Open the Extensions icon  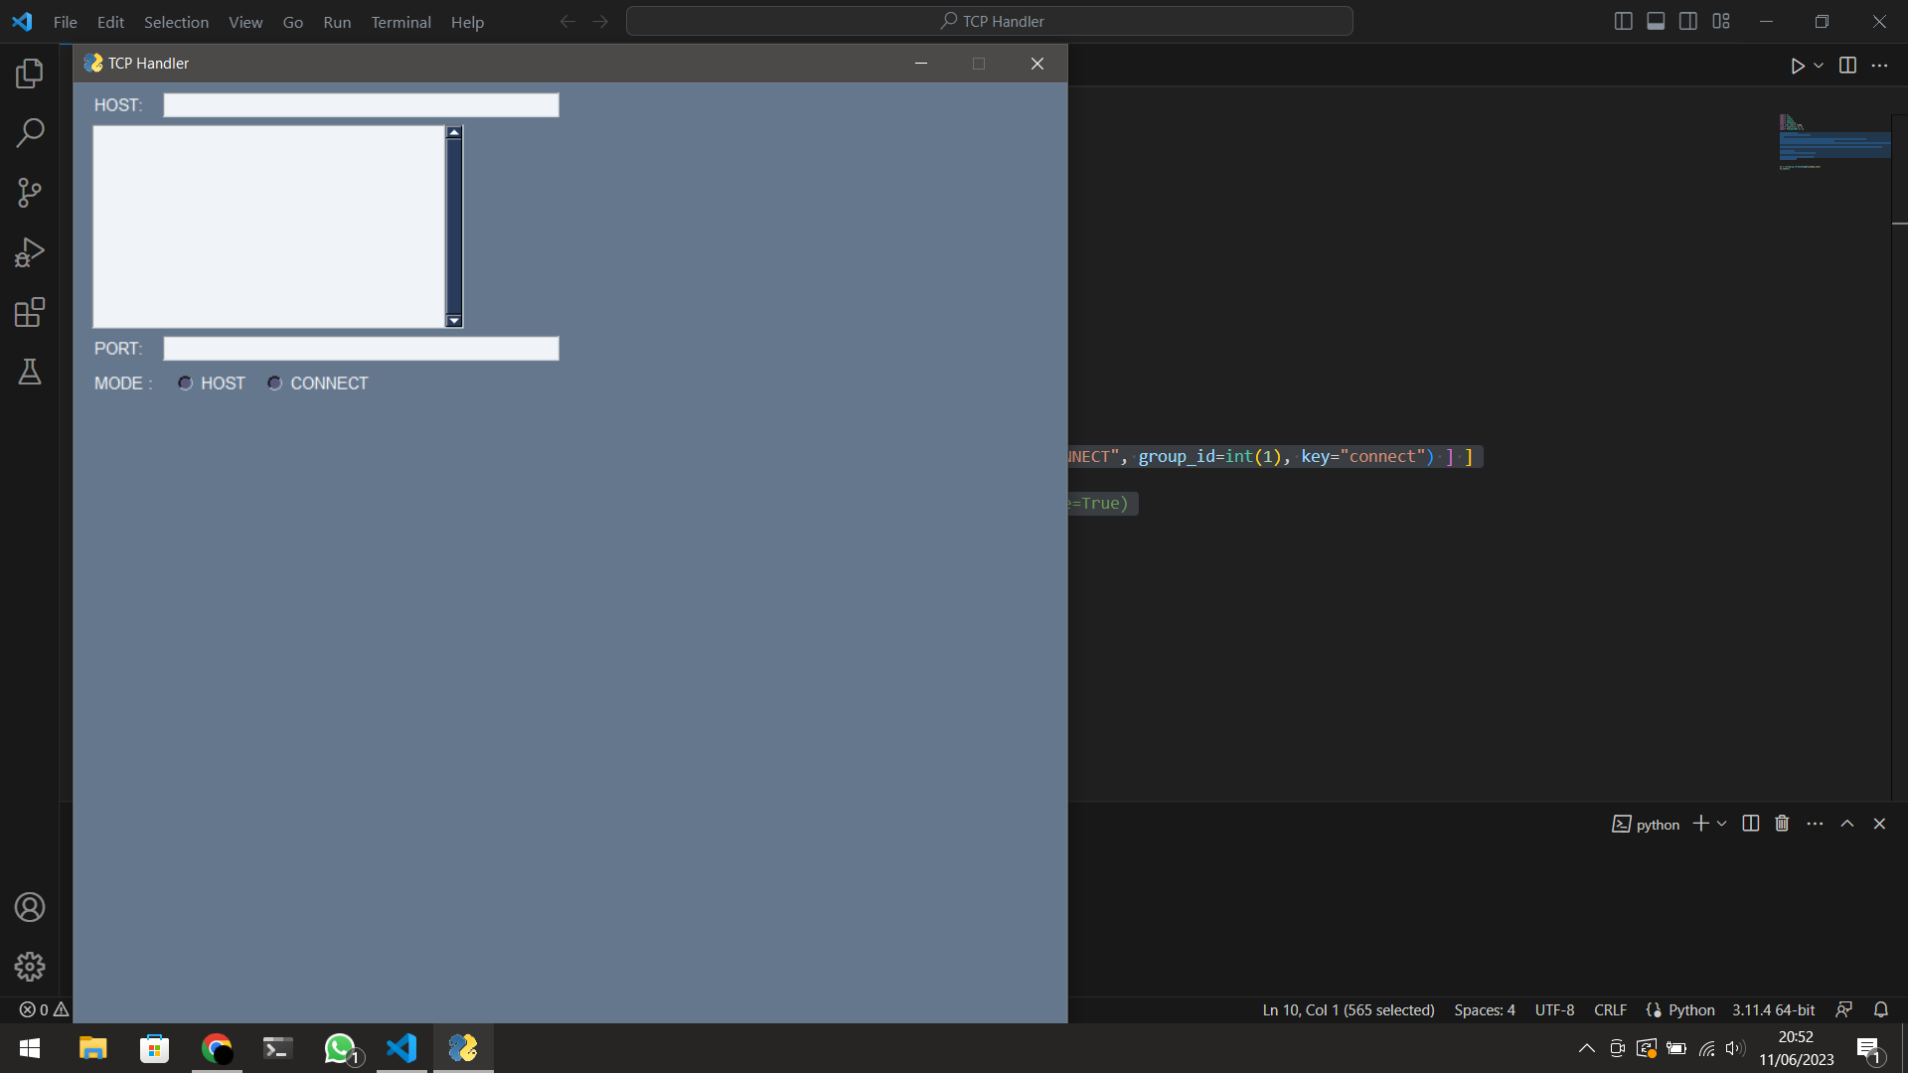pos(29,312)
